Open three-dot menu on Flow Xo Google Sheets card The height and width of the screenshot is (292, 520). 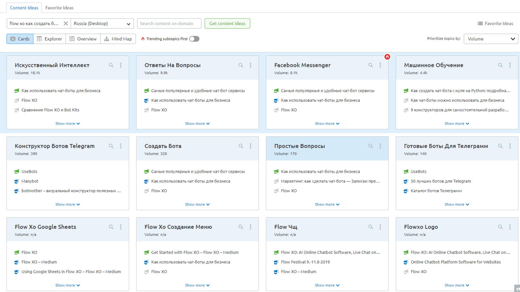(x=121, y=227)
